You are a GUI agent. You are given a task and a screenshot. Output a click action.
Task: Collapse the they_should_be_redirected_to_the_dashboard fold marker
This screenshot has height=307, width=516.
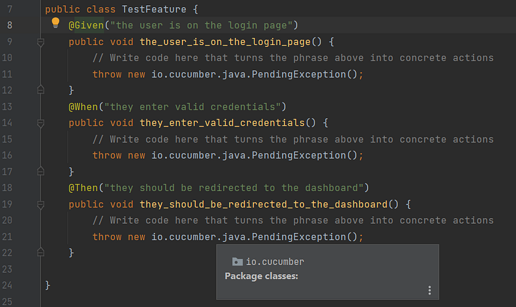pos(41,205)
